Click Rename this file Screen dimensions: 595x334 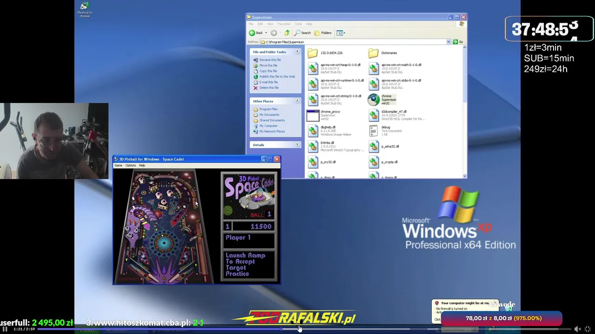tap(267, 60)
